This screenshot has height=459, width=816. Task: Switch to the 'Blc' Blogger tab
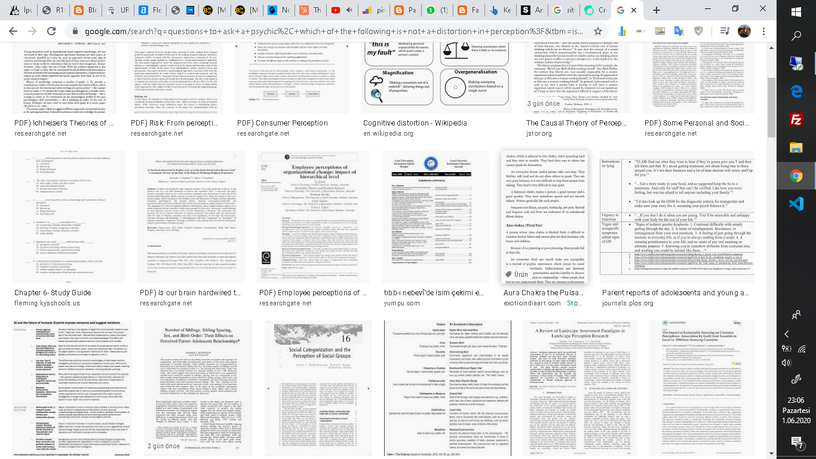coord(86,10)
